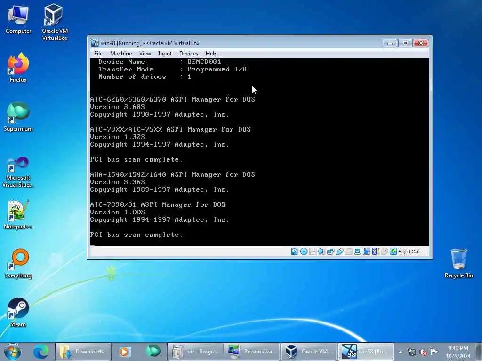
Task: Switch to the Downloads taskbar window
Action: click(83, 352)
